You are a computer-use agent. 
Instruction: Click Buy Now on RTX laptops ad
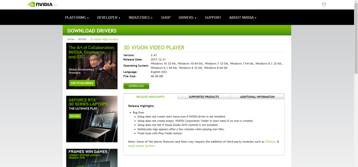pyautogui.click(x=75, y=116)
